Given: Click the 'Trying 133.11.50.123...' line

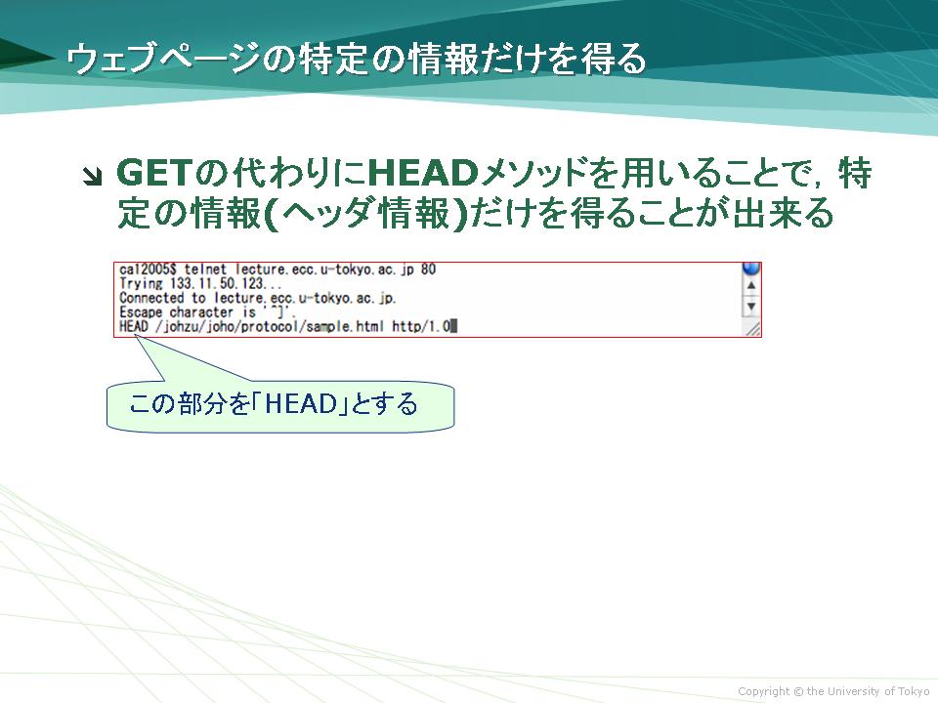Looking at the screenshot, I should (x=199, y=284).
